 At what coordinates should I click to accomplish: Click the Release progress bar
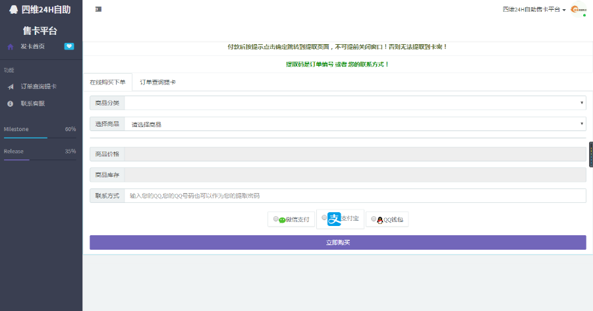pyautogui.click(x=40, y=159)
